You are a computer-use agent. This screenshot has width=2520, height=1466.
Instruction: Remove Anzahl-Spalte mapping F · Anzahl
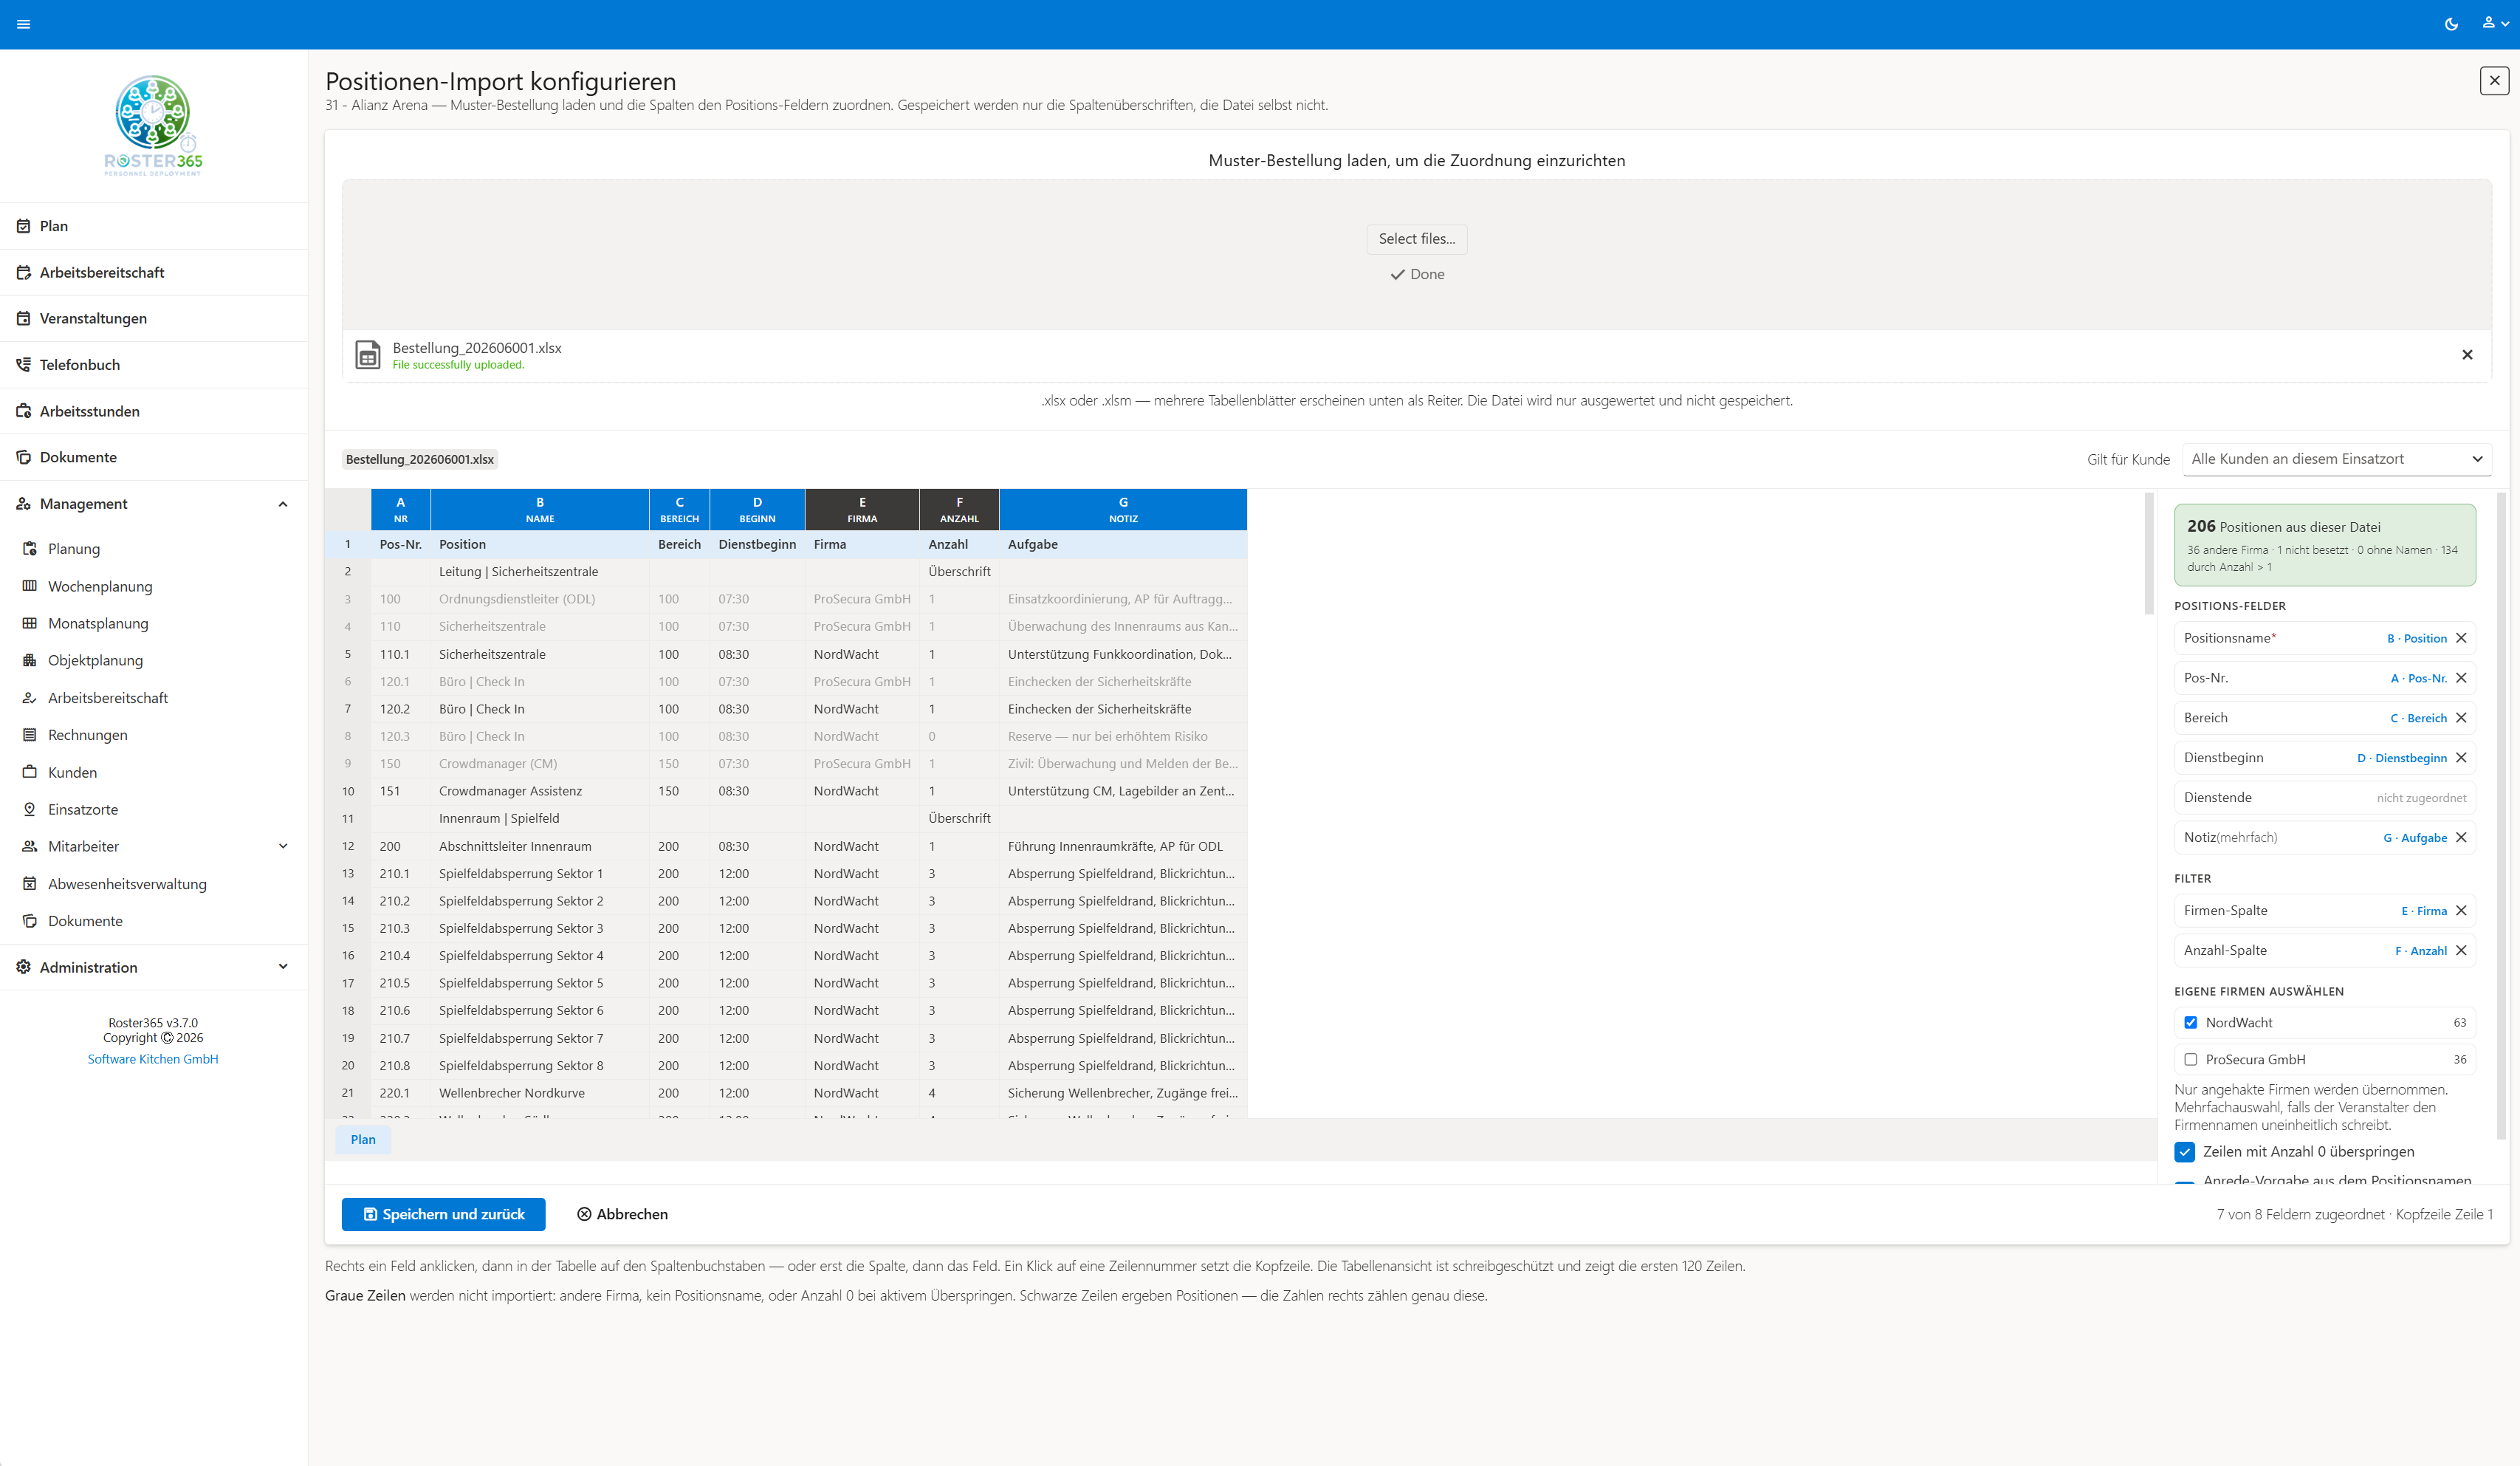pos(2461,951)
